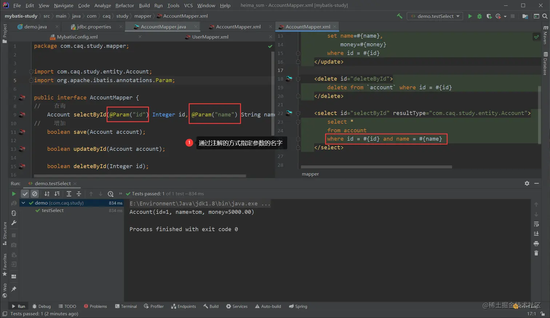Toggle soft-wrap in console output
The image size is (550, 318).
(x=536, y=224)
